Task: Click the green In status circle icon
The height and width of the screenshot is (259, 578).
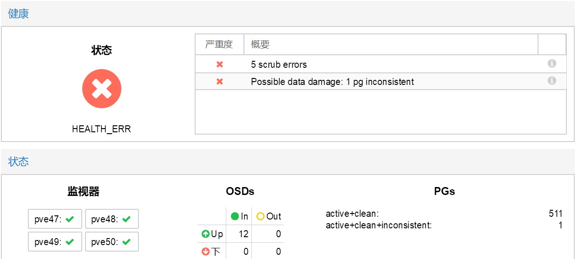Action: tap(235, 216)
